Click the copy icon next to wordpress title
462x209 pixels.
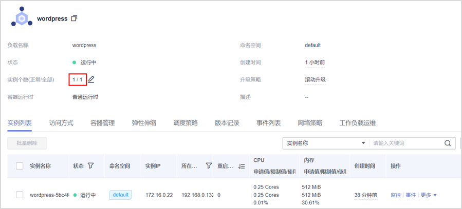tap(75, 18)
